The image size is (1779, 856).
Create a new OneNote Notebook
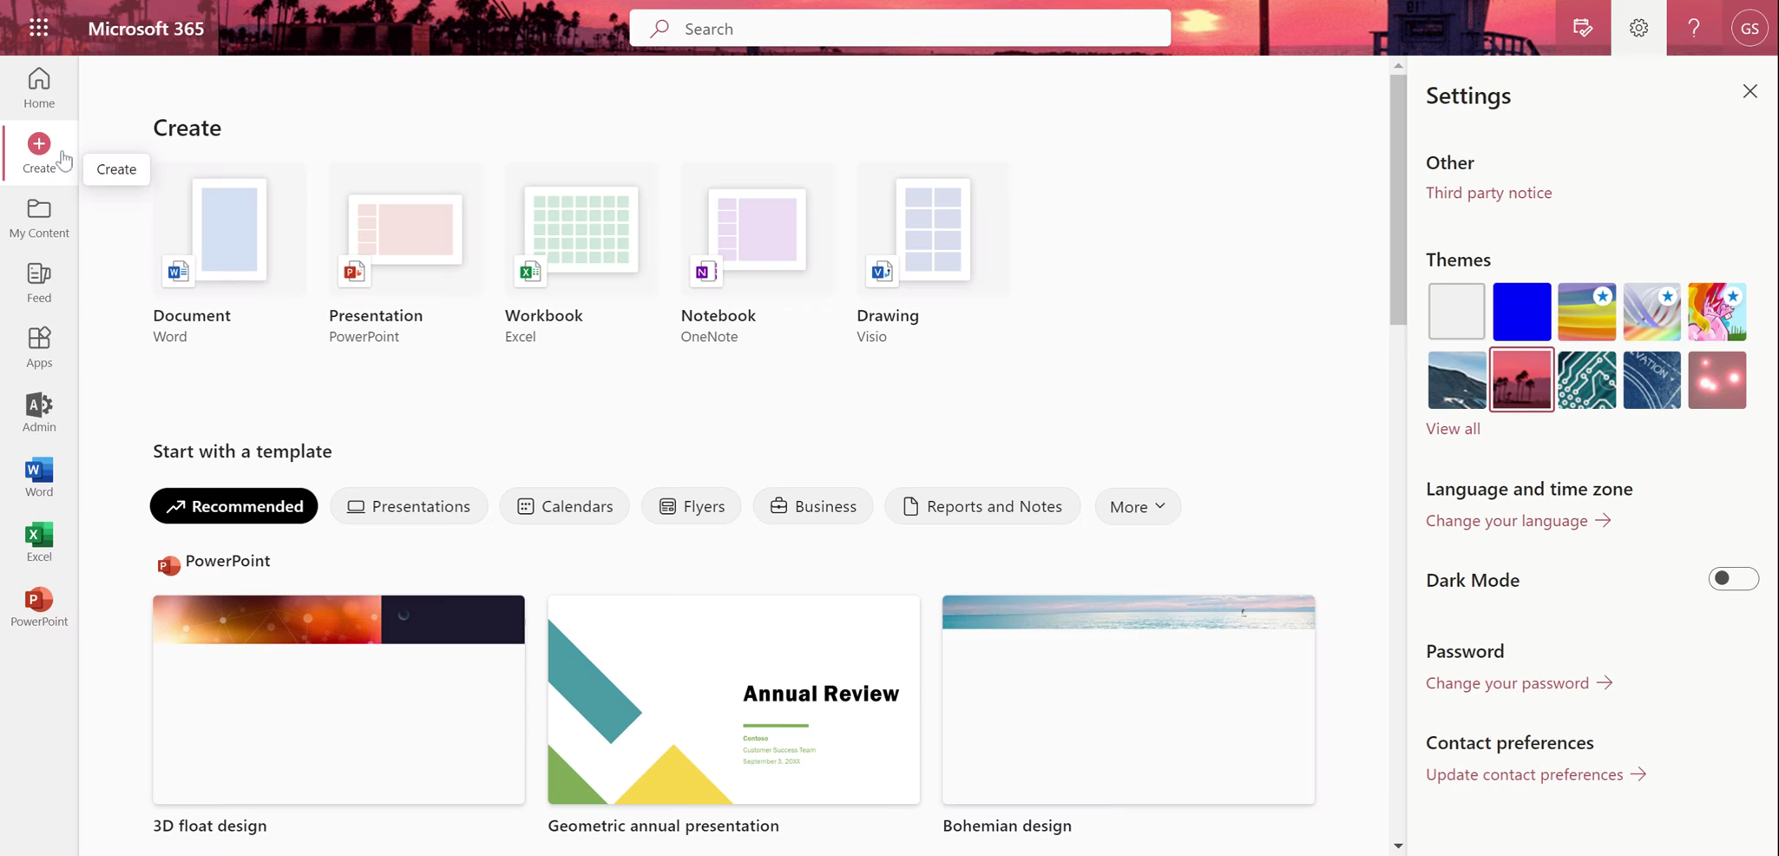757,254
